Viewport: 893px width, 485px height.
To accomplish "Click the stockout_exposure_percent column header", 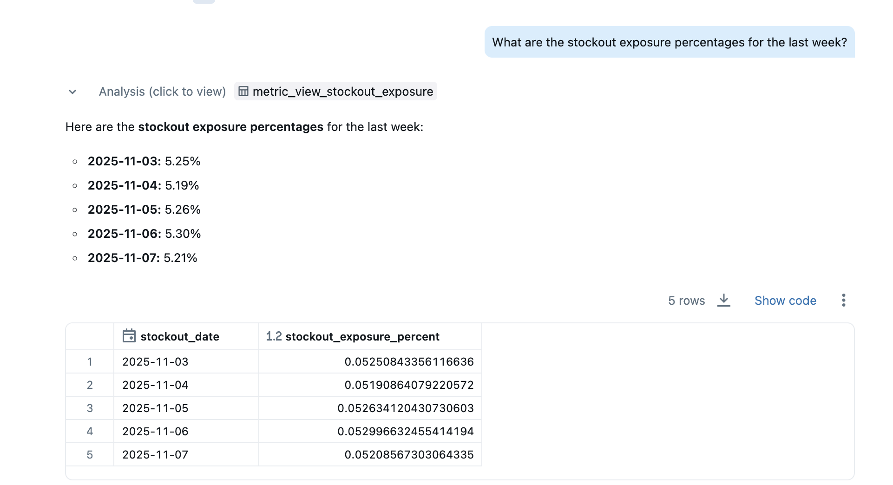I will tap(362, 336).
